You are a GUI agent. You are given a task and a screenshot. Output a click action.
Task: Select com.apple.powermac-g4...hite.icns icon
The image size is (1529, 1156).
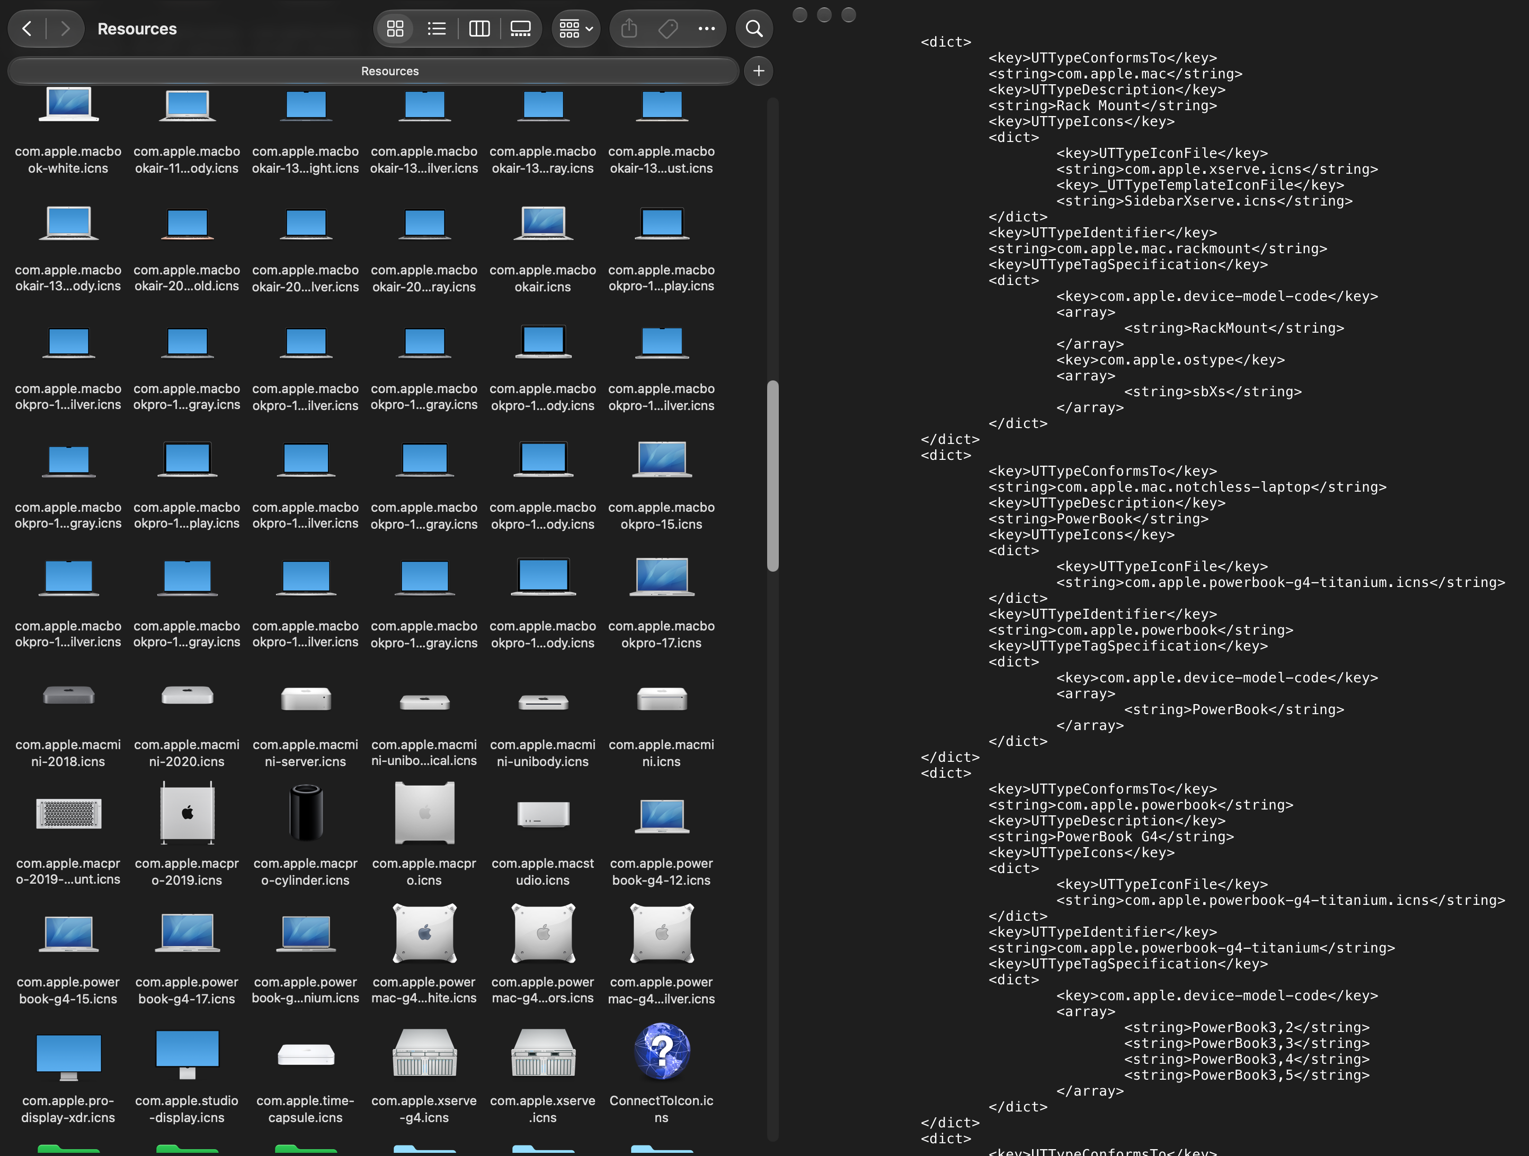coord(424,933)
